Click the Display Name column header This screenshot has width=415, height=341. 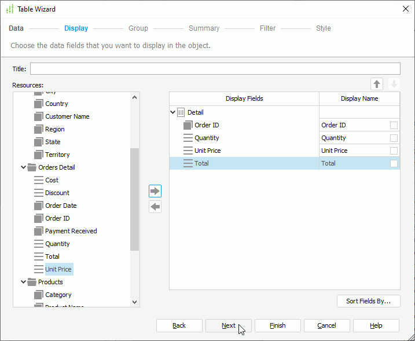pyautogui.click(x=359, y=98)
